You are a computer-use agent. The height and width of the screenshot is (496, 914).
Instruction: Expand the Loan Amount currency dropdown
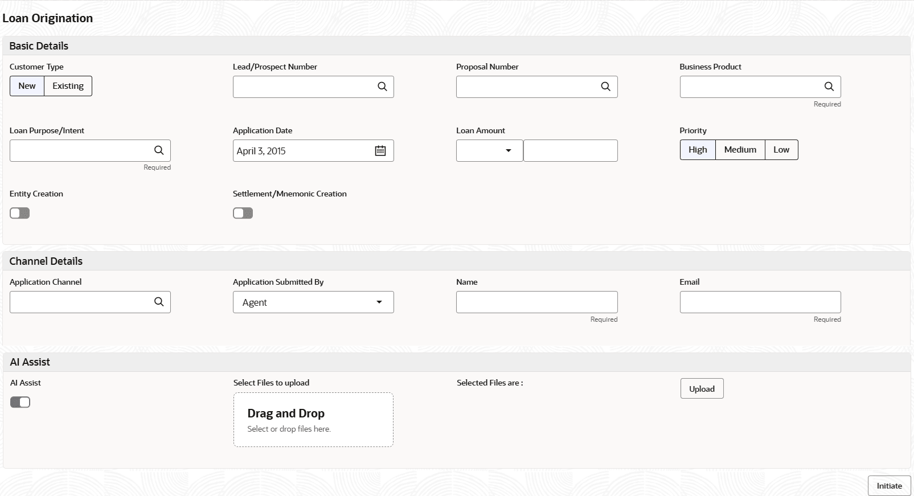click(x=490, y=151)
